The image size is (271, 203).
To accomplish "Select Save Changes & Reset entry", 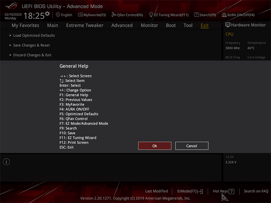I will pyautogui.click(x=32, y=45).
